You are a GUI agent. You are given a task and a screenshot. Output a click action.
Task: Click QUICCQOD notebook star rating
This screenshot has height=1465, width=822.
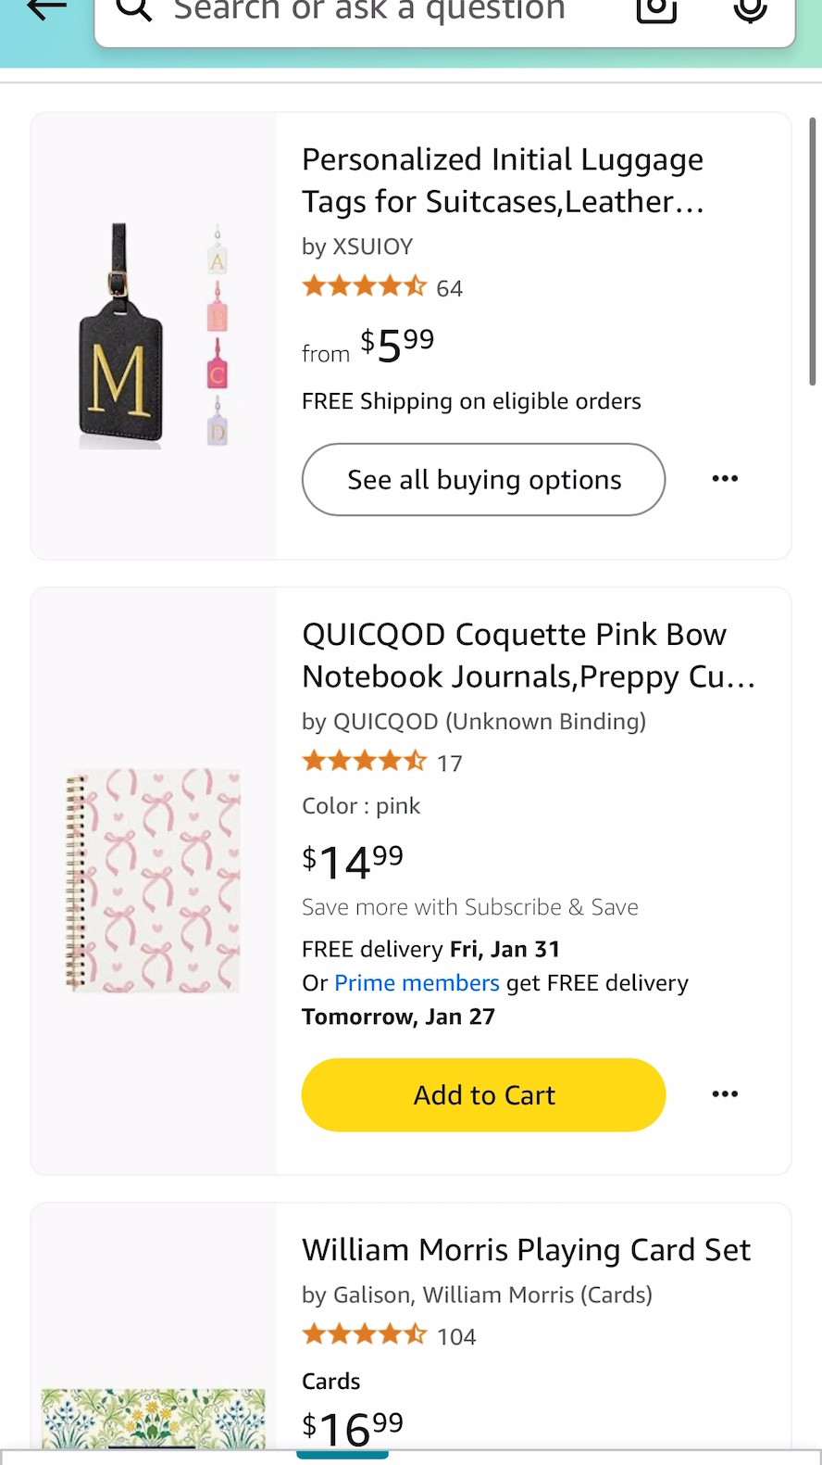364,762
